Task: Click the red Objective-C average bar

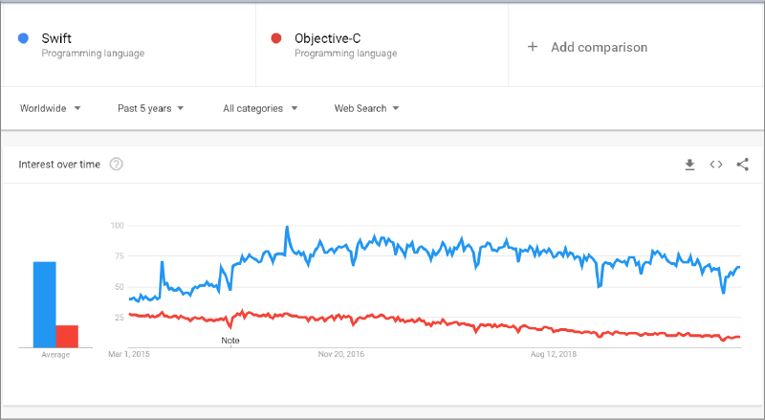Action: [67, 336]
